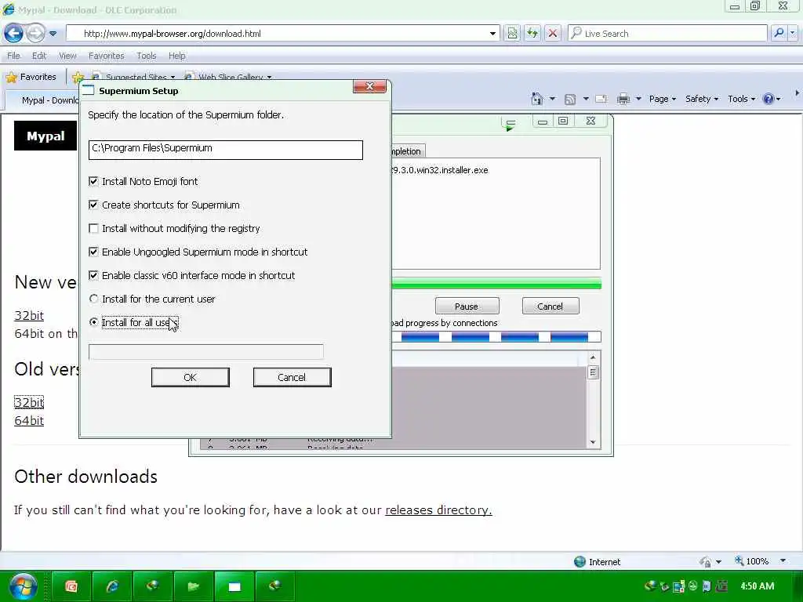The width and height of the screenshot is (803, 602).
Task: Open Old version 64bit download link
Action: 29,421
